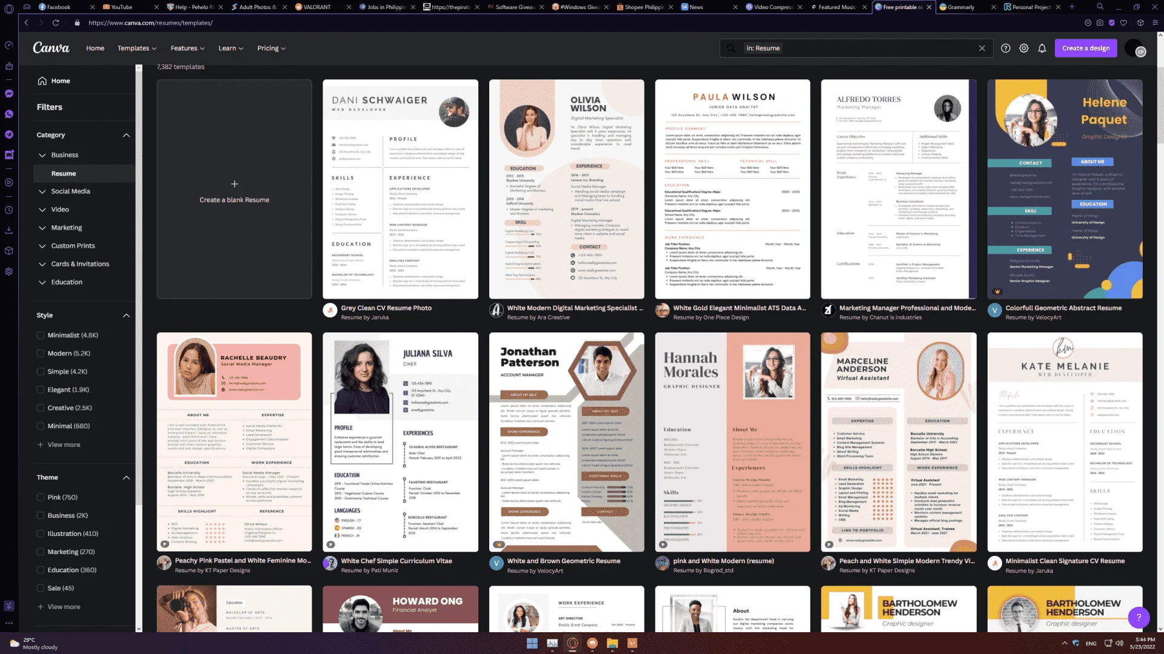Open the Learn dropdown menu
Screen dimensions: 1164x654
coord(231,48)
